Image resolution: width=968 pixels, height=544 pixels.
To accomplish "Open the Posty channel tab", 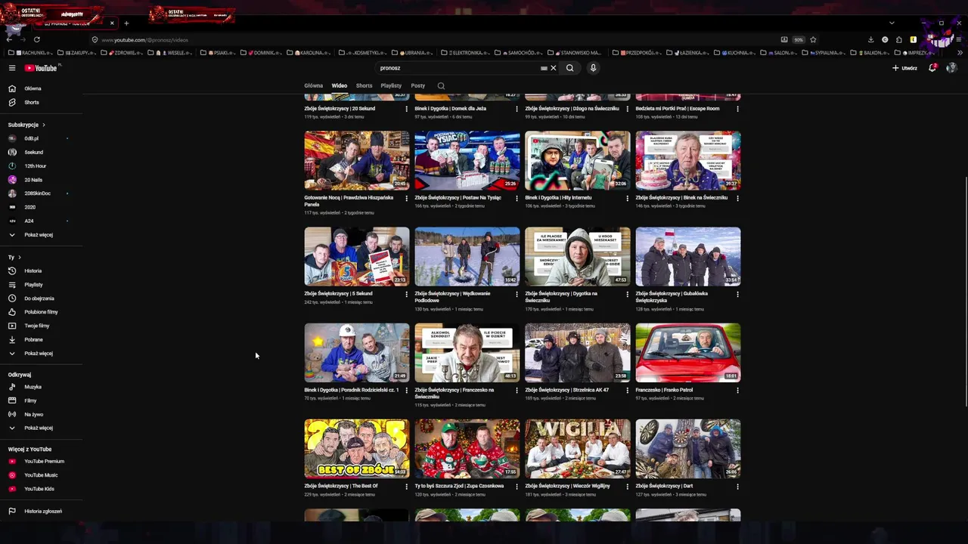I will click(418, 86).
